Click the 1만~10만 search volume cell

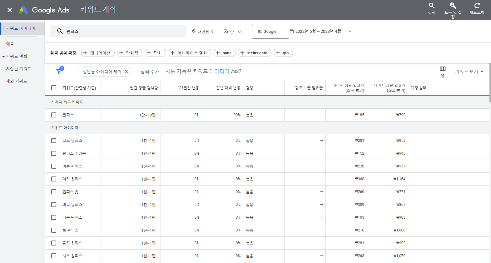[x=147, y=115]
